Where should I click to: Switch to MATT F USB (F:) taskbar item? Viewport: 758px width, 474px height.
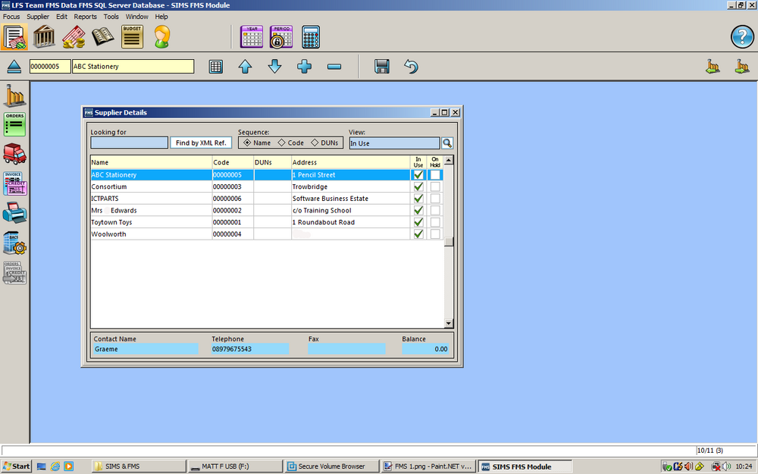point(234,466)
